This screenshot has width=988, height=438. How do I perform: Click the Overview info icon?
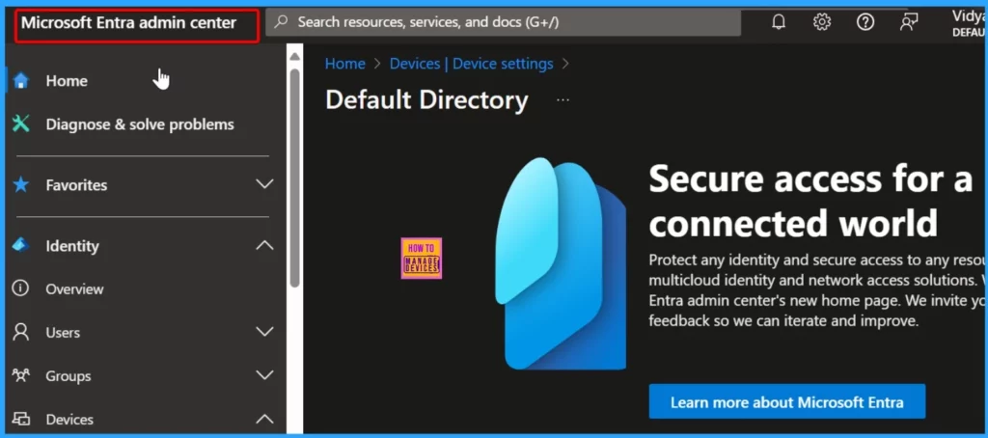pos(21,288)
